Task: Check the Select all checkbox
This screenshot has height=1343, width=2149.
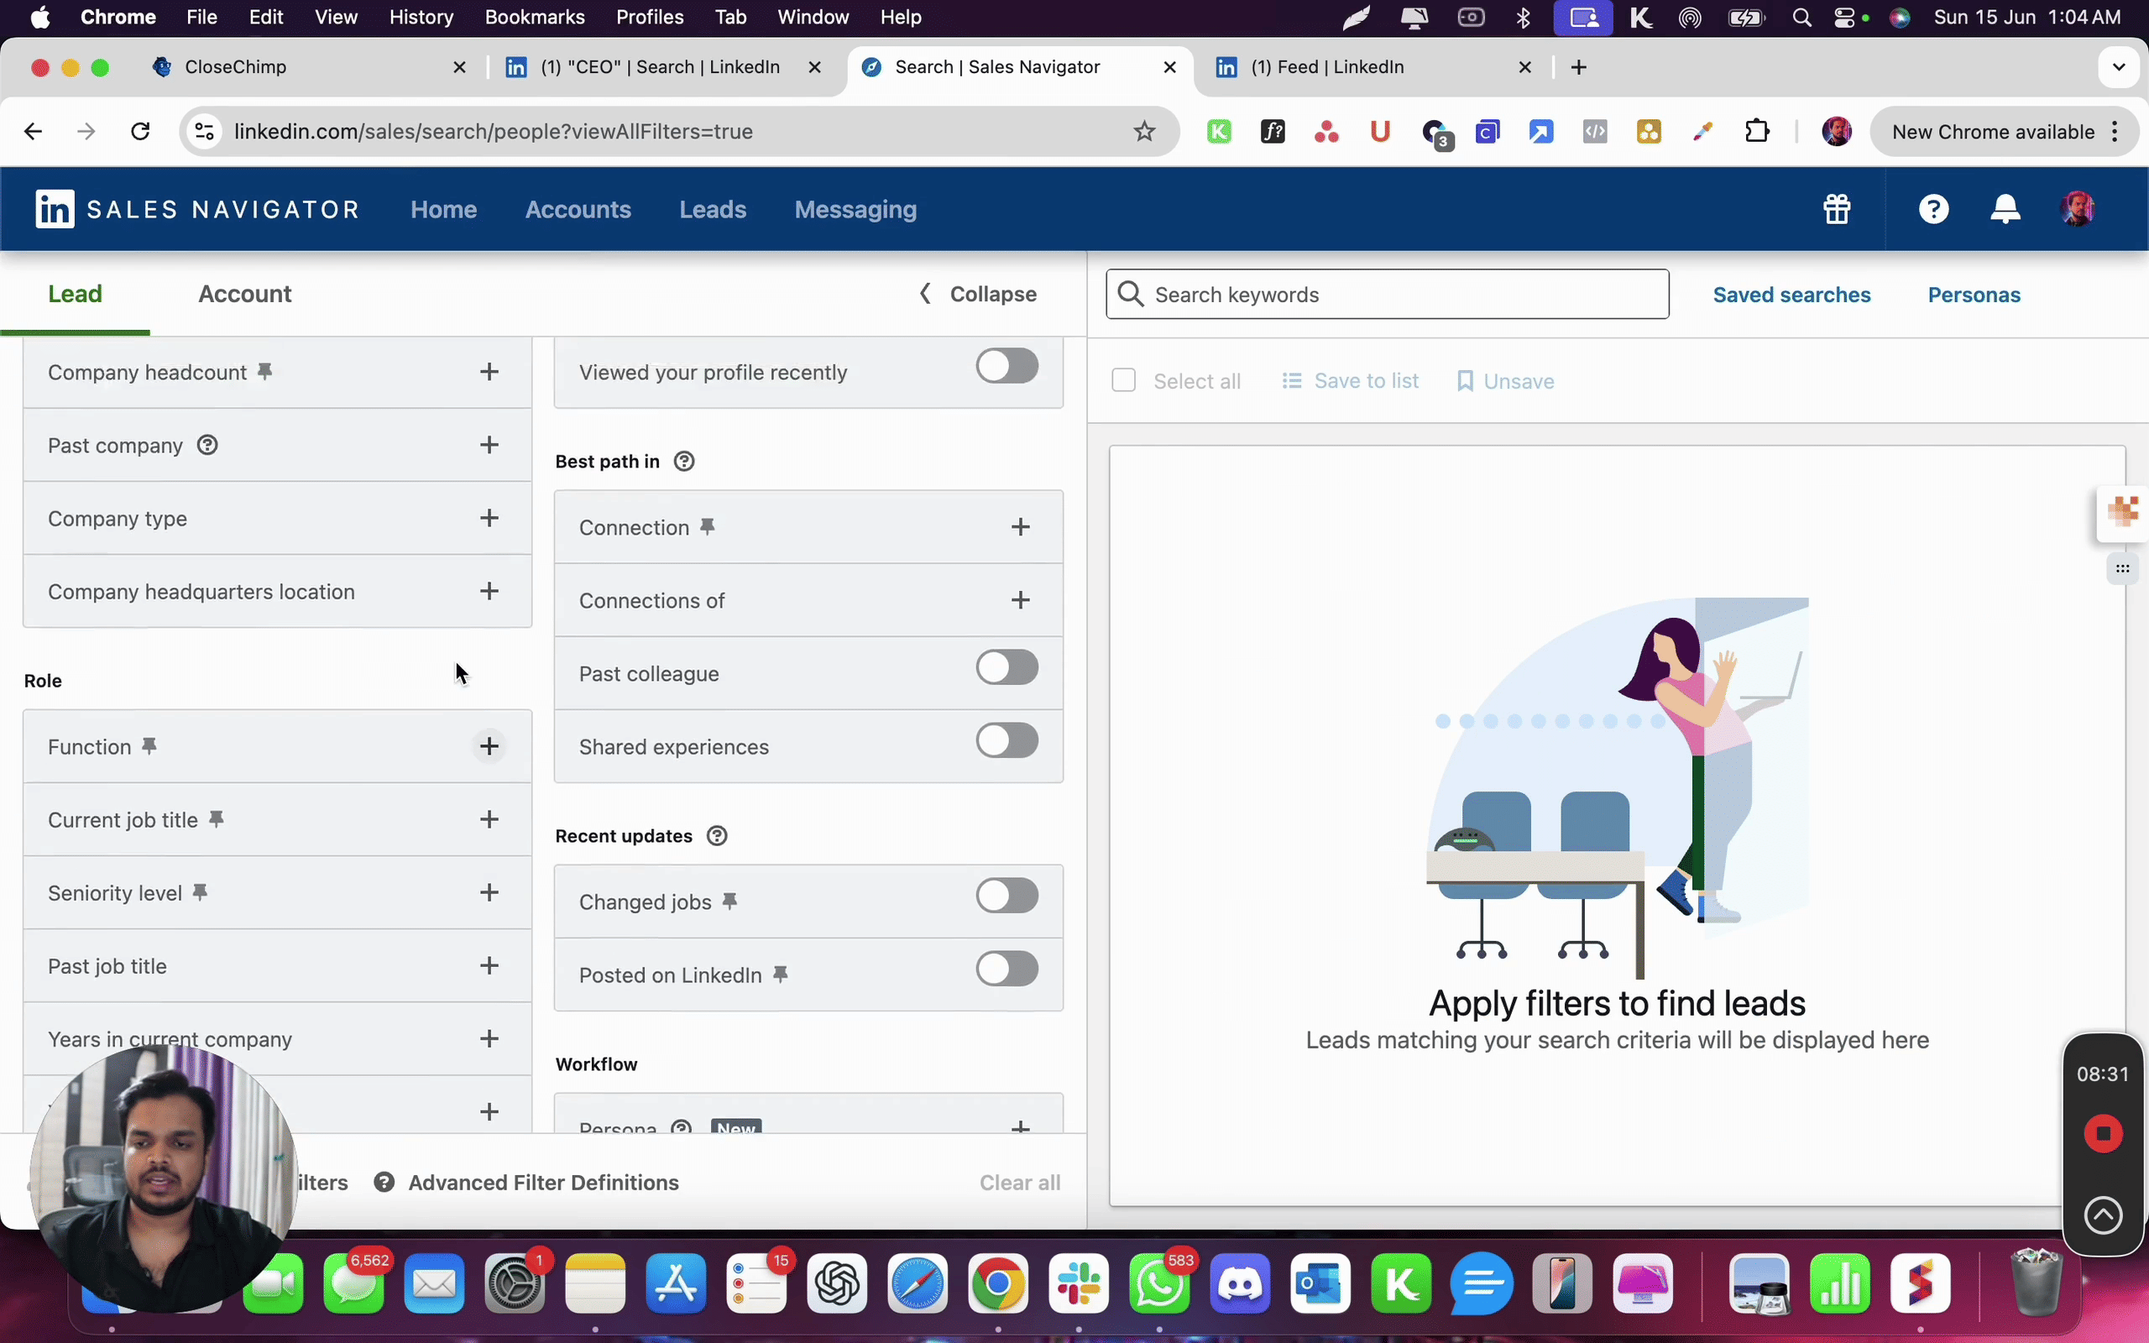Action: pyautogui.click(x=1123, y=381)
